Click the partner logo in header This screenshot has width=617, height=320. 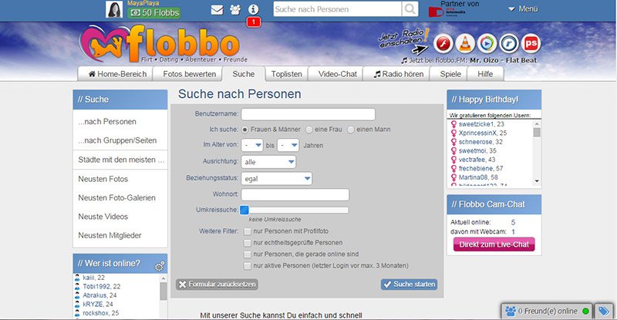[x=447, y=12]
